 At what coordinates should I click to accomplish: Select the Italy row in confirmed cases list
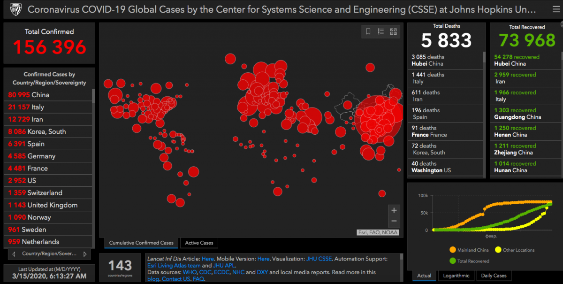(x=48, y=107)
